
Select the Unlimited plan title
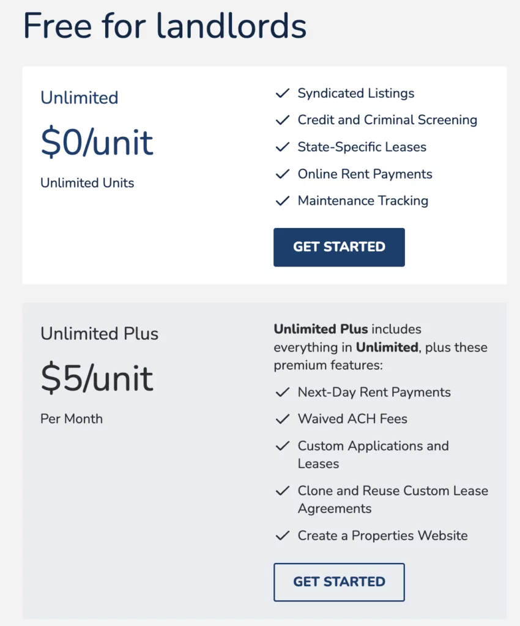[80, 98]
